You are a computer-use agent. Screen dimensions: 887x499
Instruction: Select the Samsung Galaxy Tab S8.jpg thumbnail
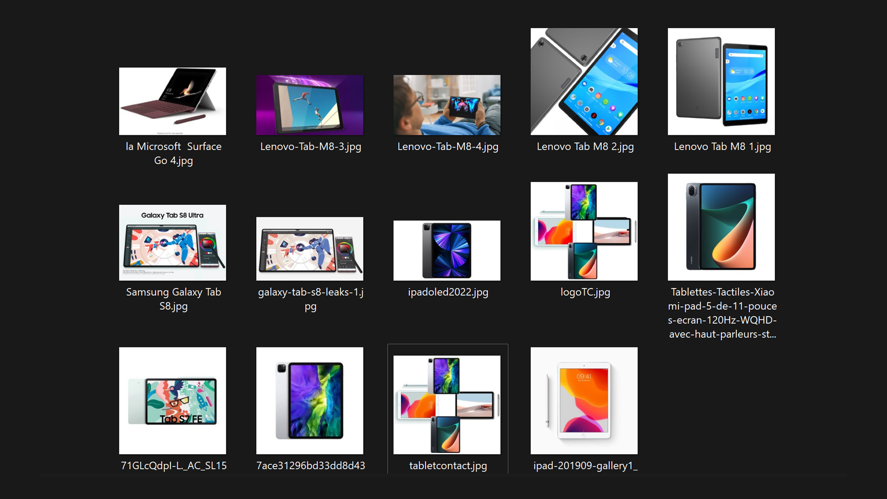click(x=172, y=243)
